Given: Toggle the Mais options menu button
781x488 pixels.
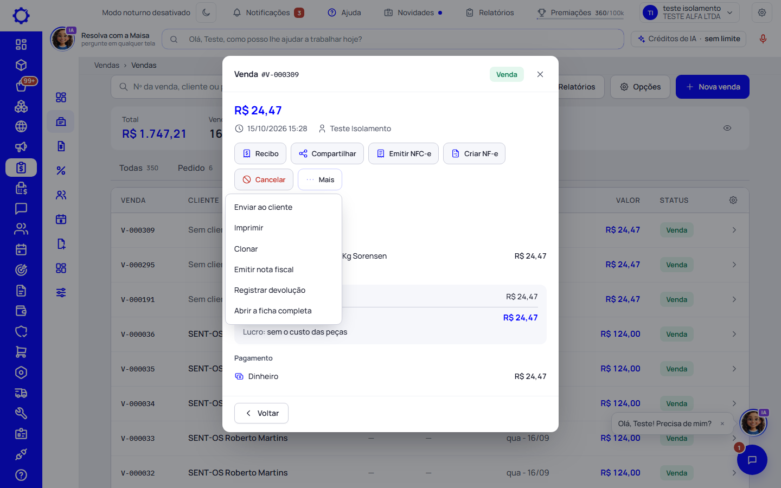Looking at the screenshot, I should (320, 179).
